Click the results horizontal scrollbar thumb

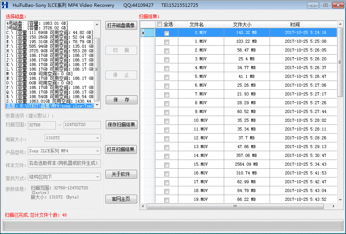coord(235,206)
